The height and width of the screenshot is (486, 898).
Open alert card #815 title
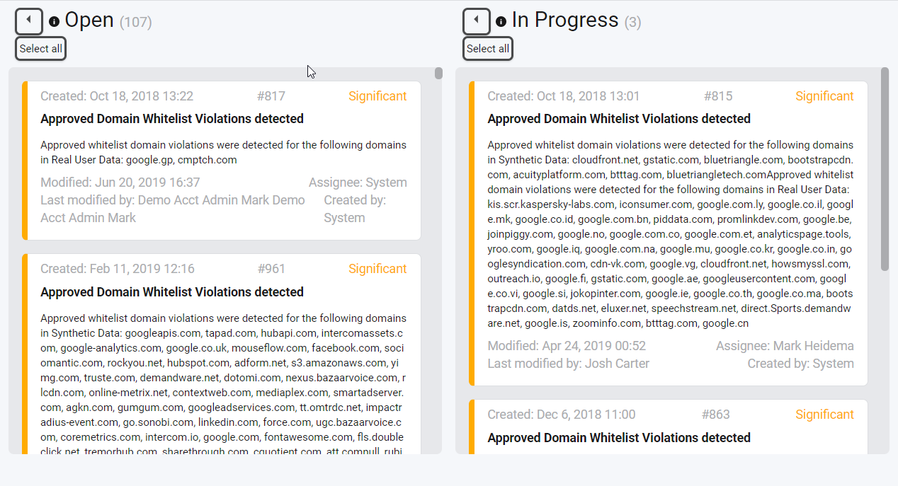619,119
